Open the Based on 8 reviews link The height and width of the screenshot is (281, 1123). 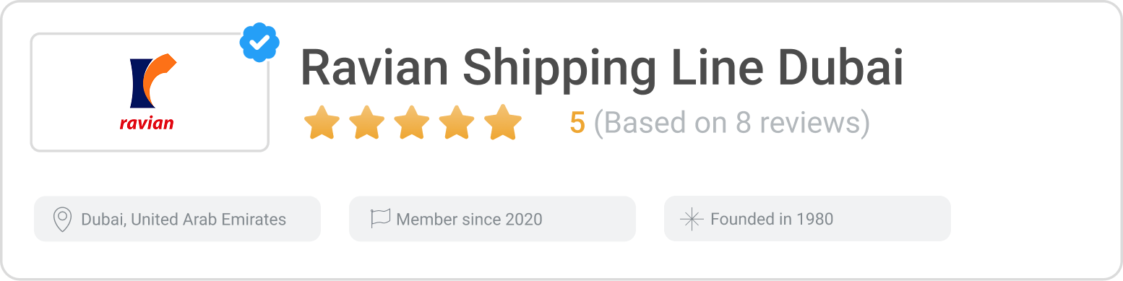731,124
